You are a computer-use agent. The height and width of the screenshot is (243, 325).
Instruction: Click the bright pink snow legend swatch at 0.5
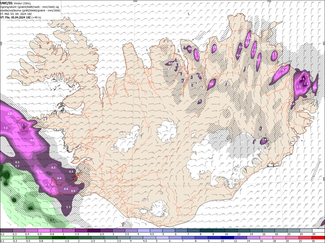(44, 231)
